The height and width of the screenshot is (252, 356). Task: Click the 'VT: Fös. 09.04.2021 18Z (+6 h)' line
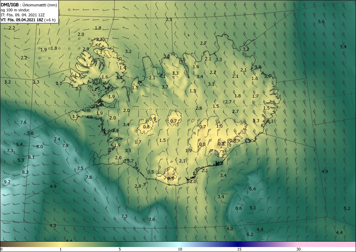click(x=28, y=20)
